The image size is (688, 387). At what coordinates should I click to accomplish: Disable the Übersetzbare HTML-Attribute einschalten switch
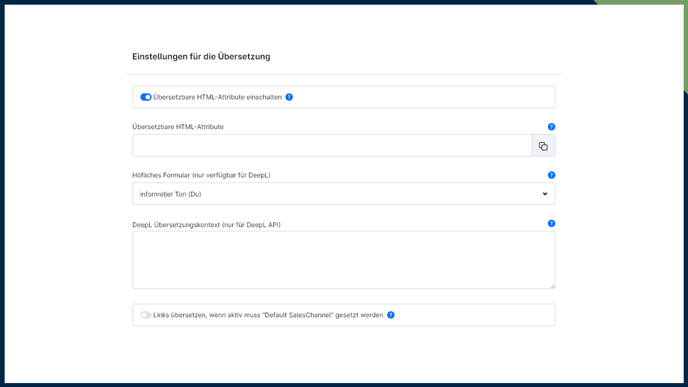[145, 97]
